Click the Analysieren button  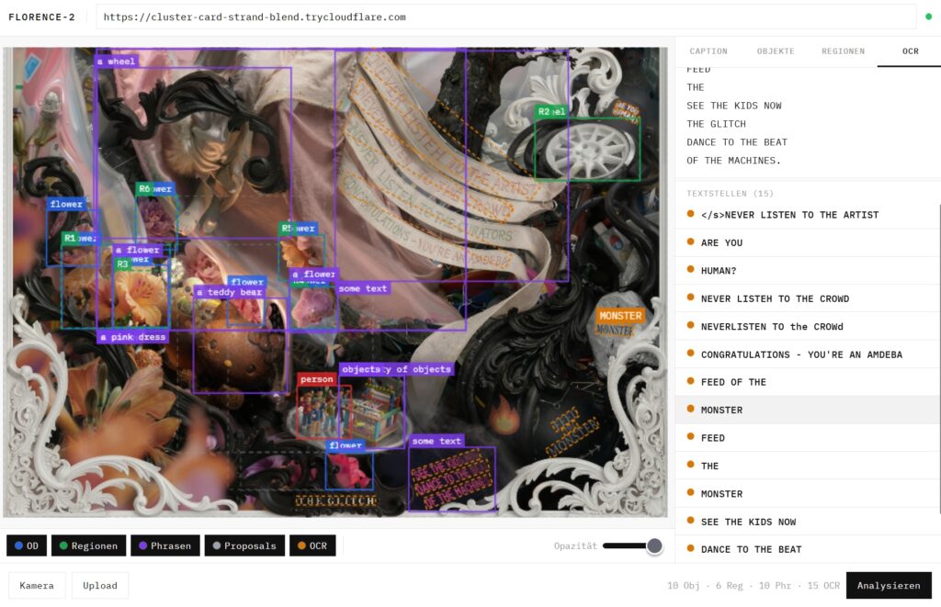click(x=889, y=585)
